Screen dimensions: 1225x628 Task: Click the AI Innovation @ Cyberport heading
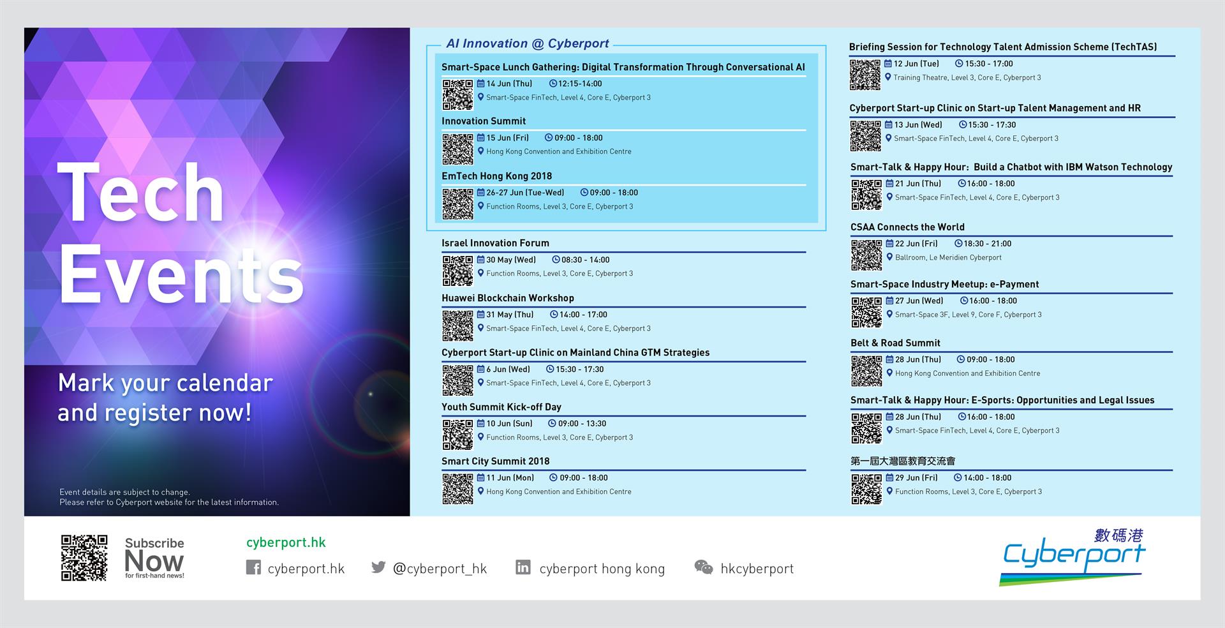tap(528, 43)
